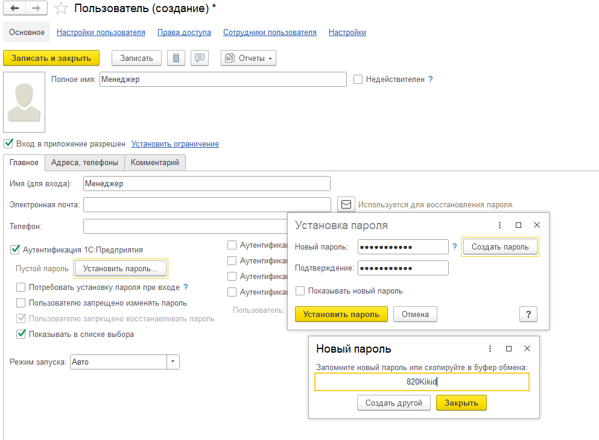Close the Новый пароль dialog with X
Screen dimensions: 599x440
pos(527,349)
